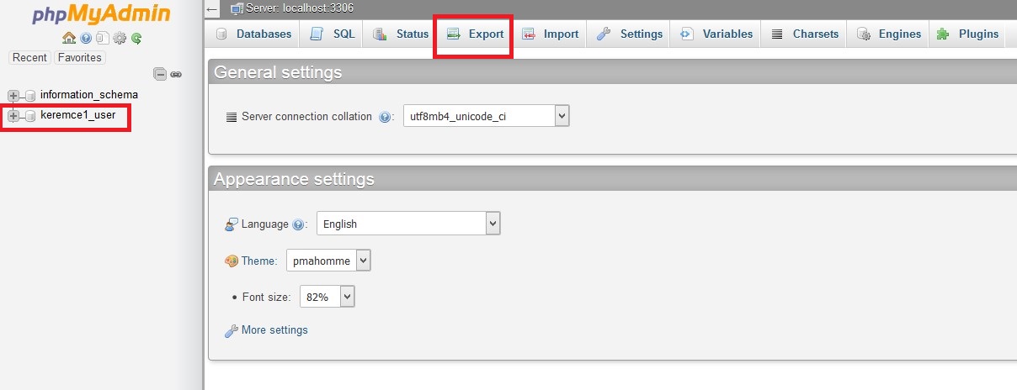Viewport: 1017px width, 390px height.
Task: Open the Engines tab
Action: pyautogui.click(x=888, y=34)
